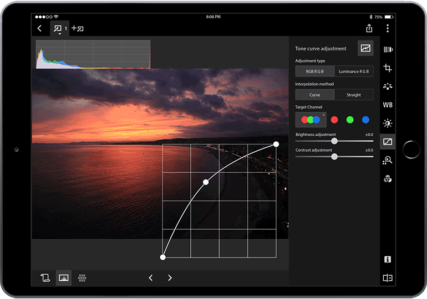Select the red target channel

[x=334, y=120]
